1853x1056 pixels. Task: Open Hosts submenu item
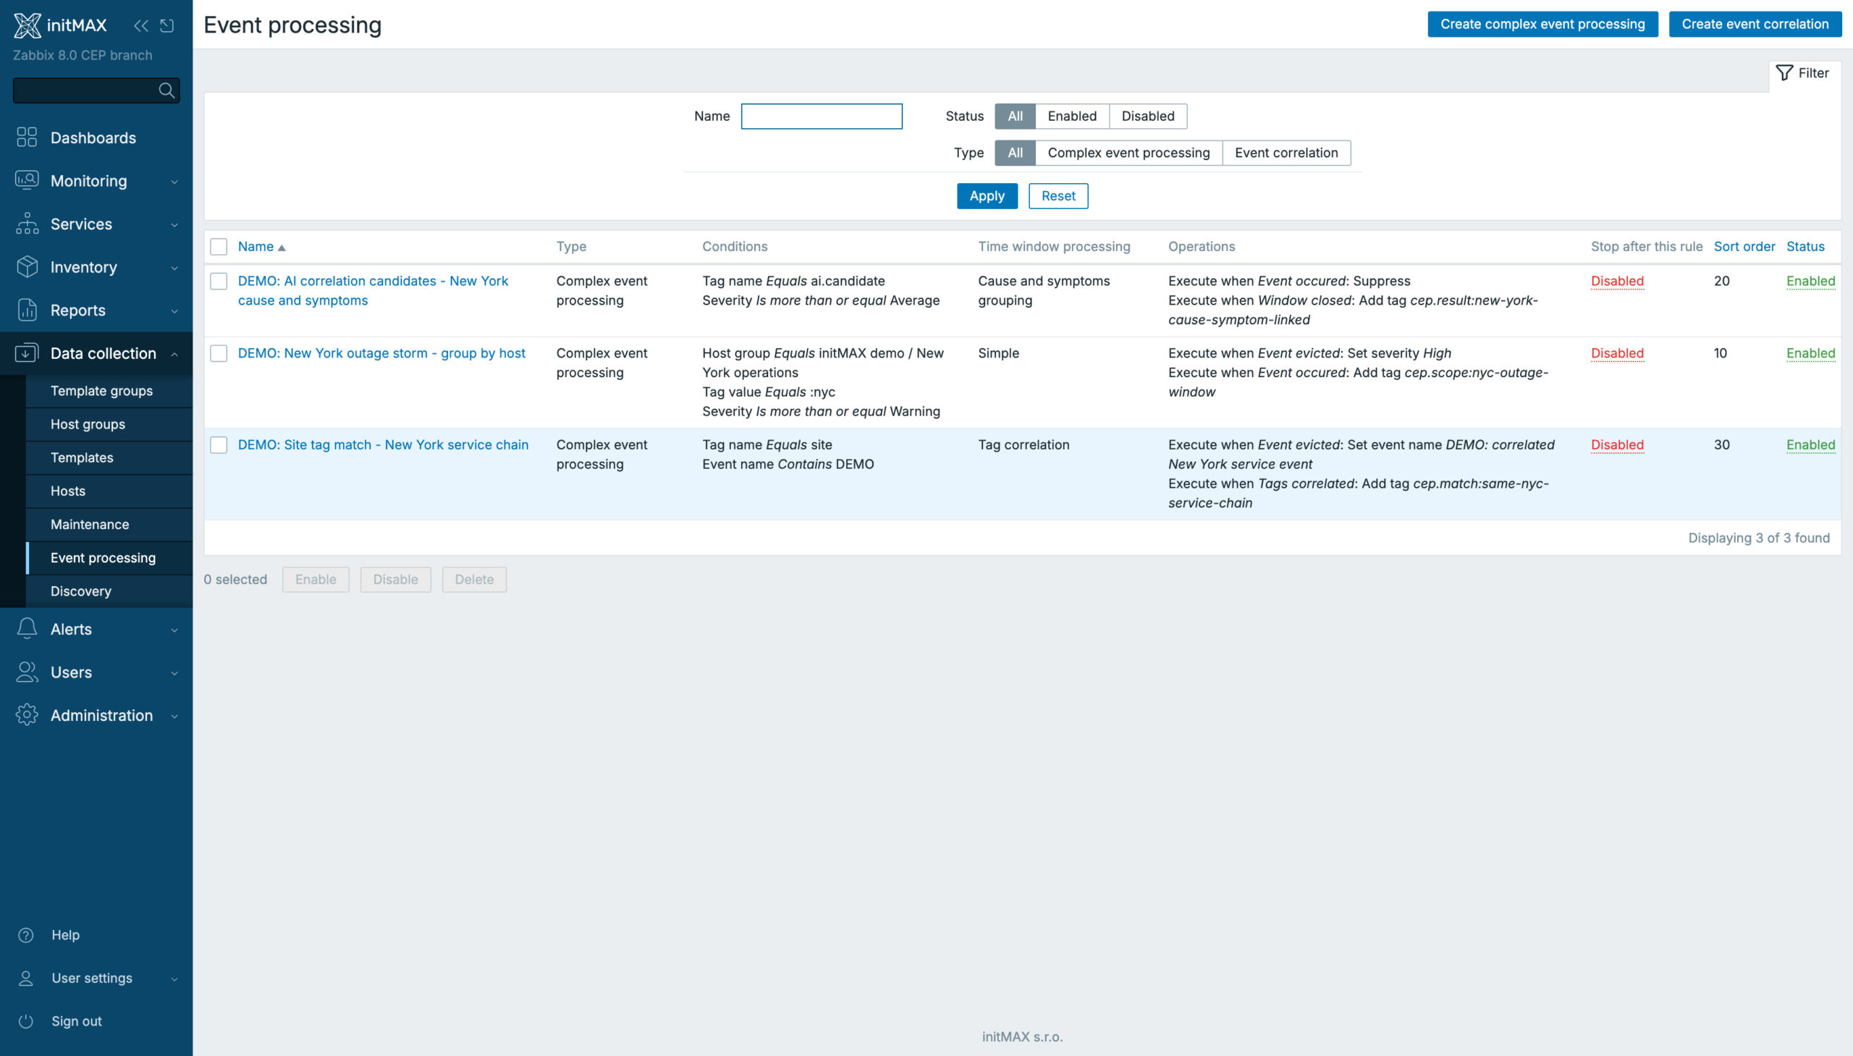coord(109,491)
